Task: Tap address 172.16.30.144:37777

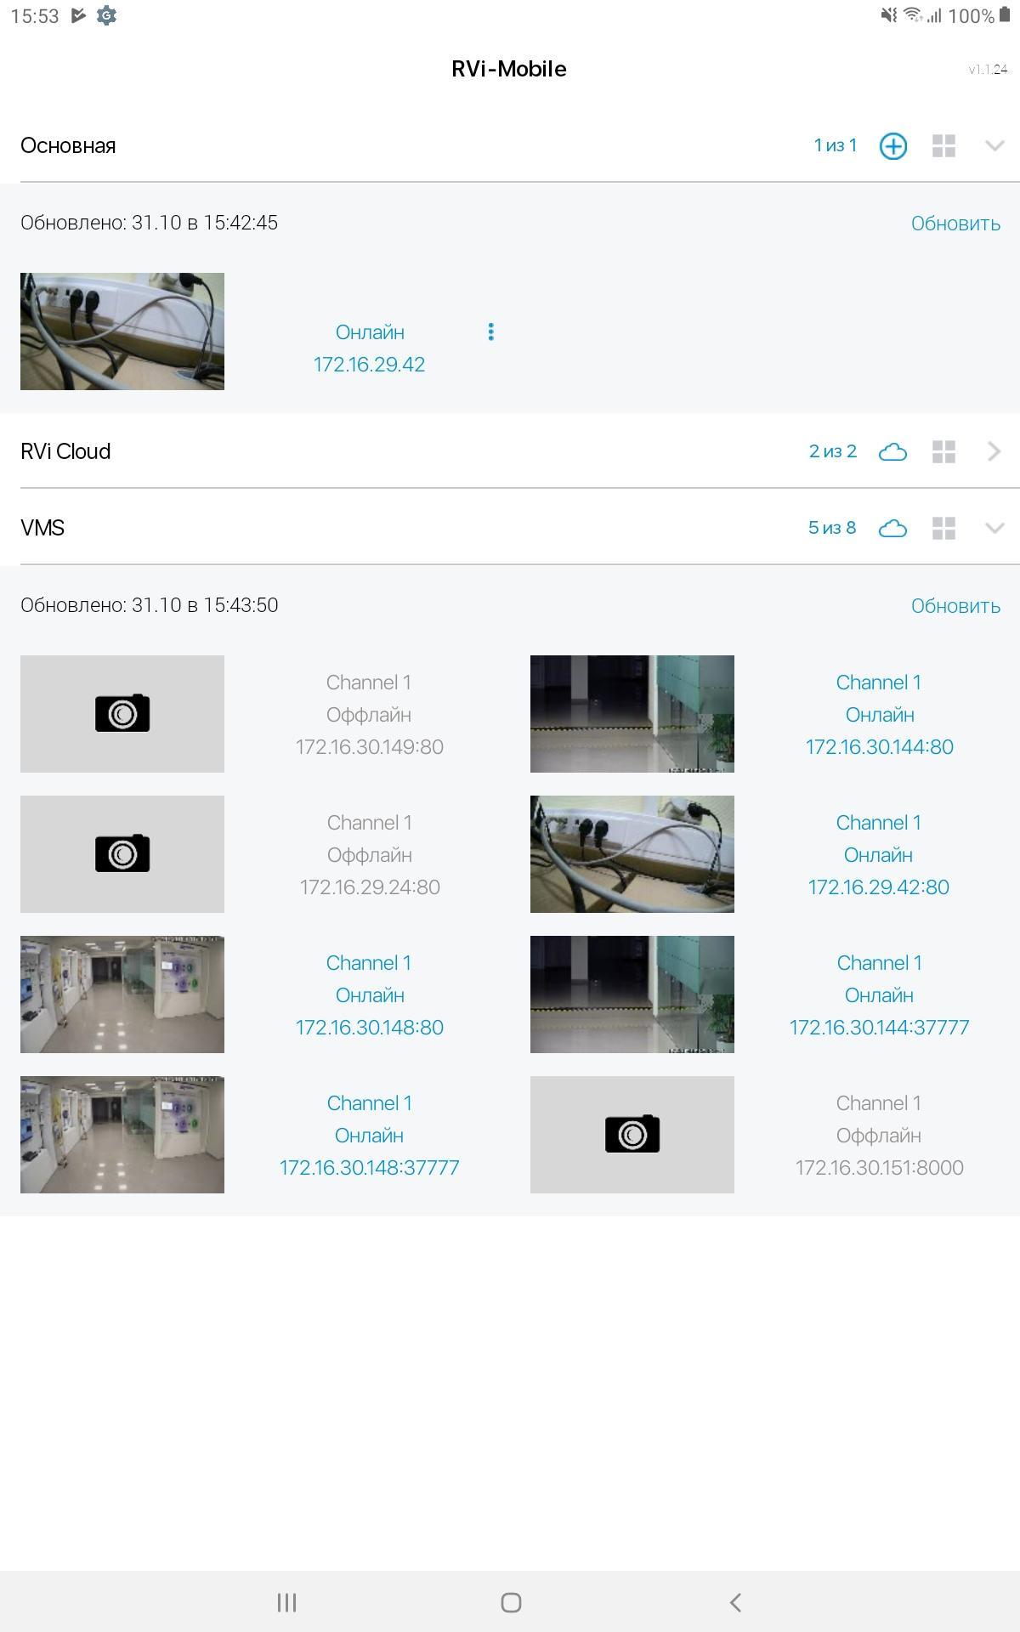Action: (879, 1028)
